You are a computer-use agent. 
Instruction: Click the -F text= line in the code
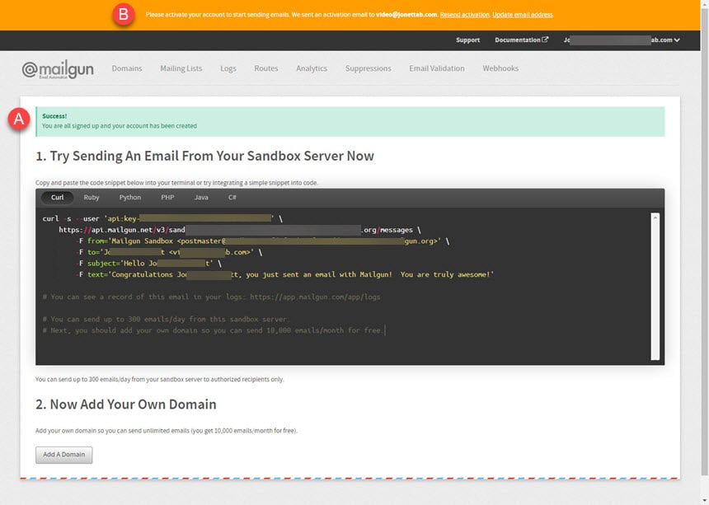[286, 274]
